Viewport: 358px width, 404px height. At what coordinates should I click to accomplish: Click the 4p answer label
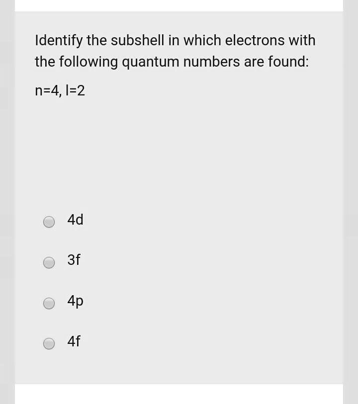tap(75, 301)
